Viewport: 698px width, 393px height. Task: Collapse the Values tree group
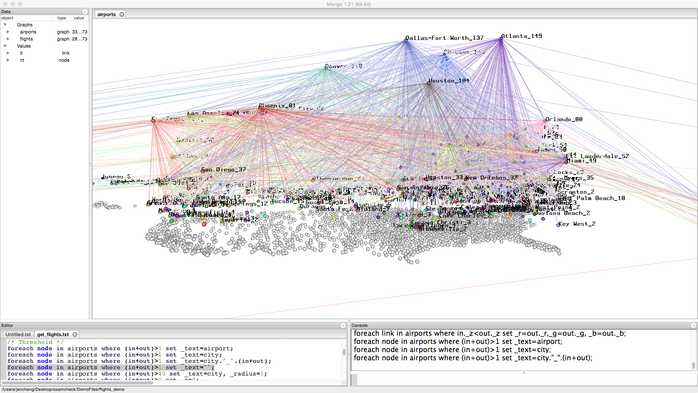(5, 46)
